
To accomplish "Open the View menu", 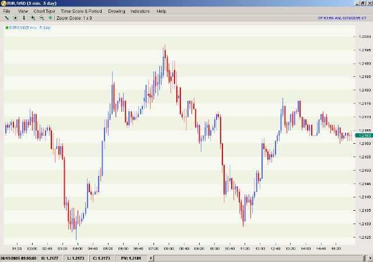I will pos(23,11).
